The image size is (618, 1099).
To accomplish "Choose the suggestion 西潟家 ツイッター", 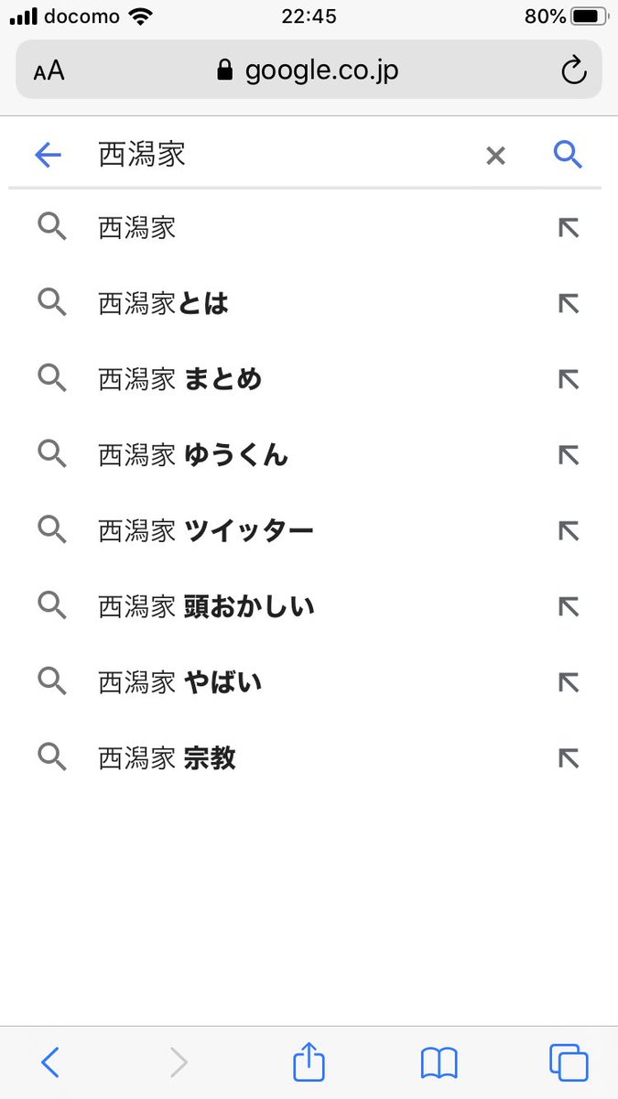I will point(309,530).
